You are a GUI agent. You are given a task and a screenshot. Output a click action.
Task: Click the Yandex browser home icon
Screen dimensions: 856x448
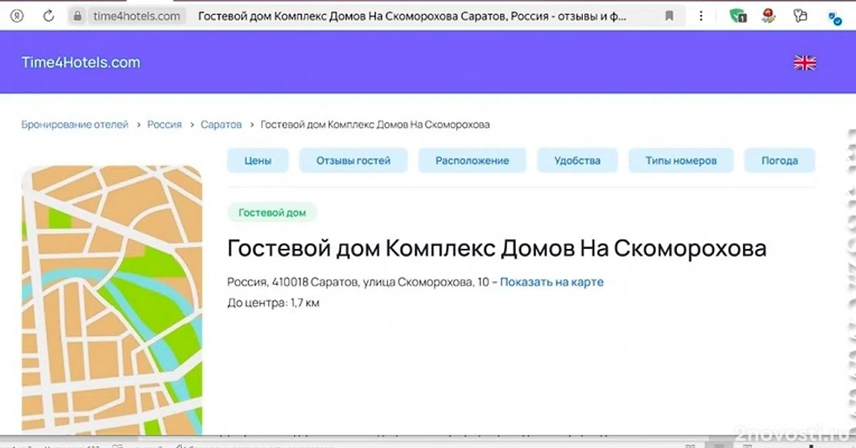point(17,16)
